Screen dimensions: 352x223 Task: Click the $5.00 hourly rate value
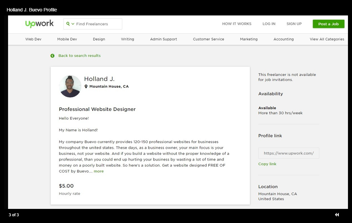66,186
